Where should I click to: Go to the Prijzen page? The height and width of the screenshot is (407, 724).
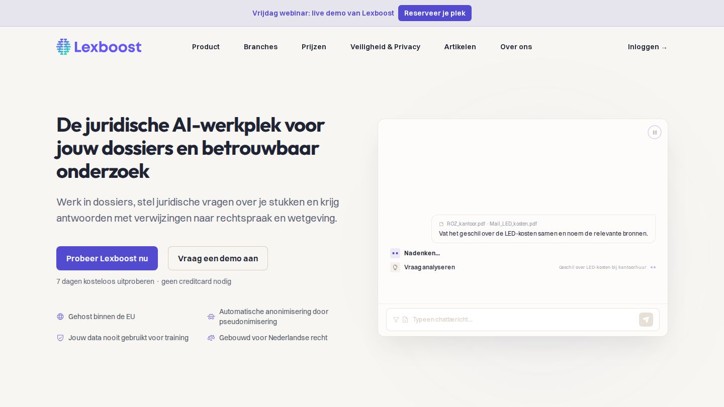click(314, 47)
